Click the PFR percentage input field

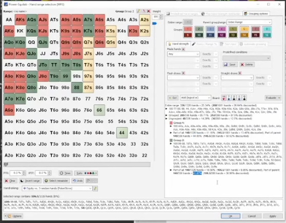[16, 173]
